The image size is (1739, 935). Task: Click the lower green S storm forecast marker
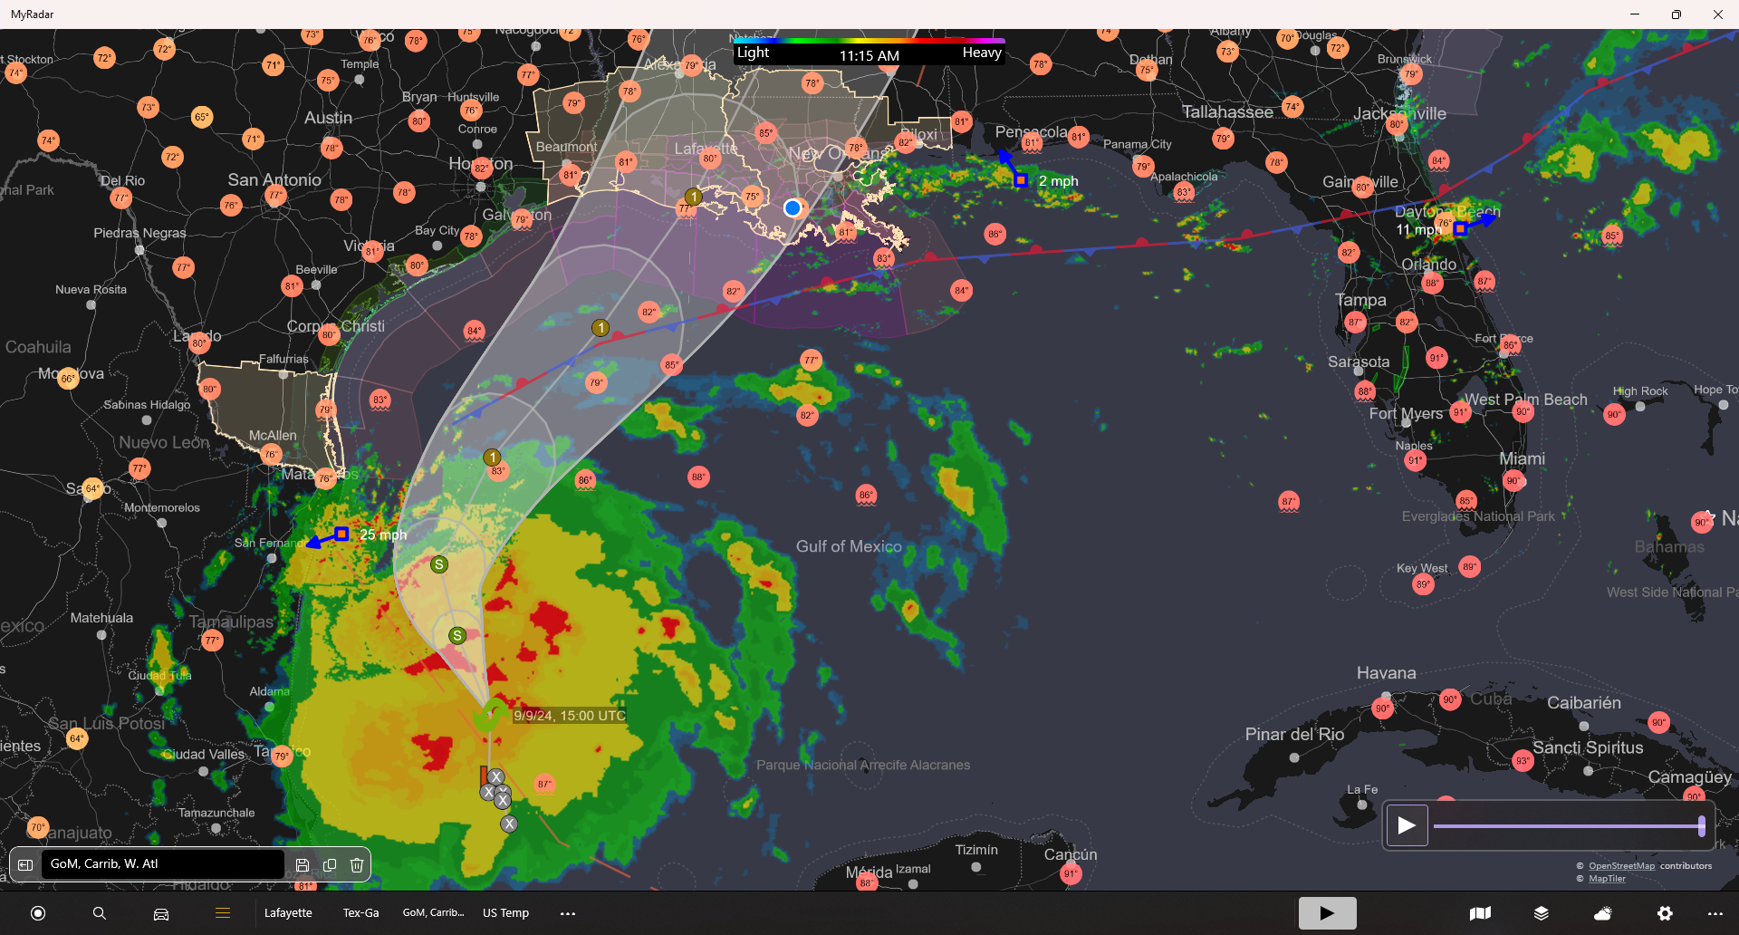(x=457, y=636)
